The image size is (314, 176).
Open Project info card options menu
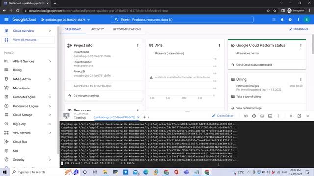click(138, 46)
